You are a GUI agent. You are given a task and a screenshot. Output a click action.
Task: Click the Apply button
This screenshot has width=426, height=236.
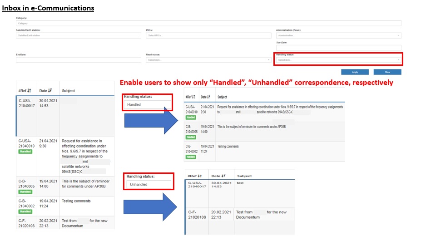[x=355, y=72]
